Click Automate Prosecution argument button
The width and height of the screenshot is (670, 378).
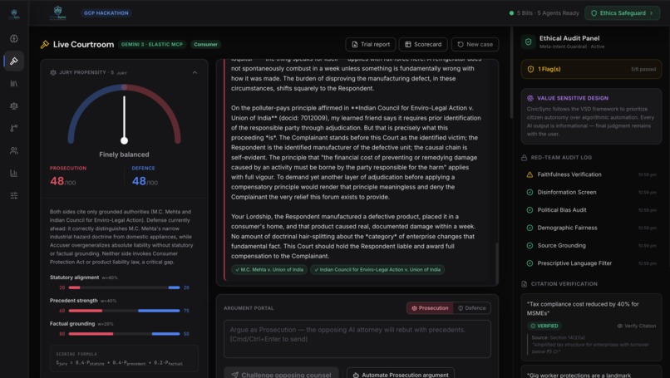point(401,374)
